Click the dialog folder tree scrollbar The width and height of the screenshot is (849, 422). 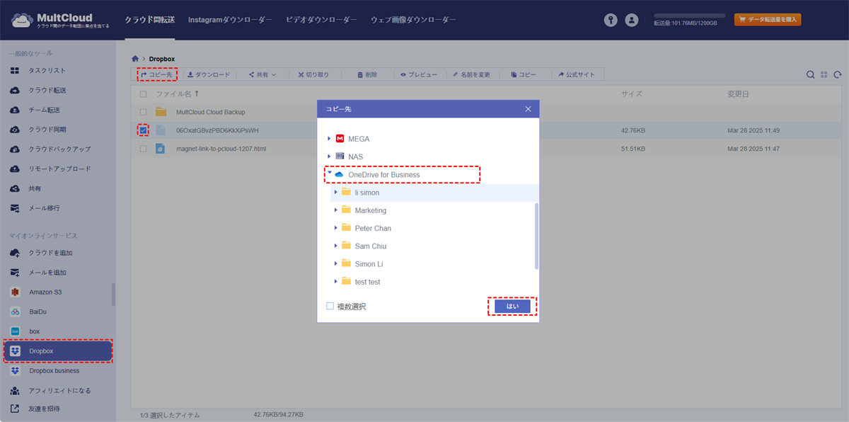pyautogui.click(x=536, y=236)
